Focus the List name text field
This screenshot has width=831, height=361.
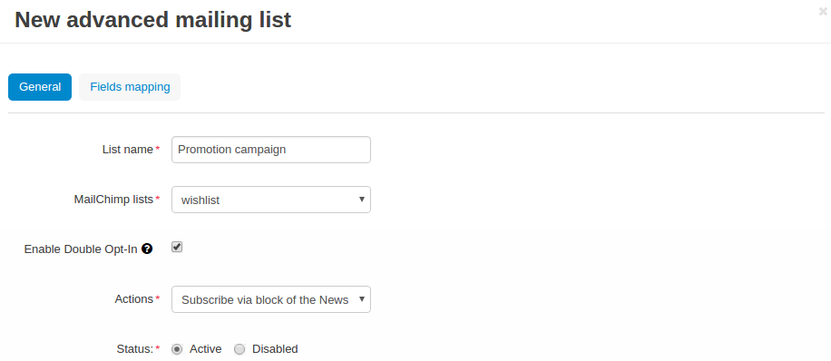point(271,150)
